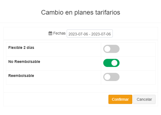Click the white knob of Flexible 2 días switch

[107, 49]
